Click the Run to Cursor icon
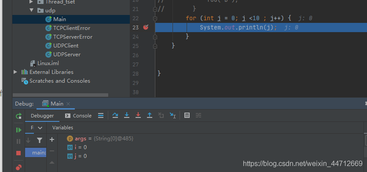The height and width of the screenshot is (172, 367). [173, 115]
